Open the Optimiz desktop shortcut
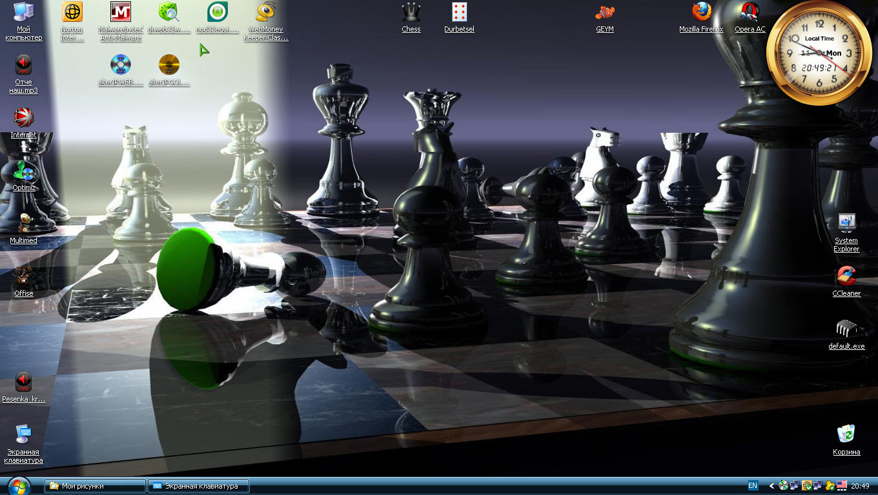The image size is (878, 495). coord(24,177)
